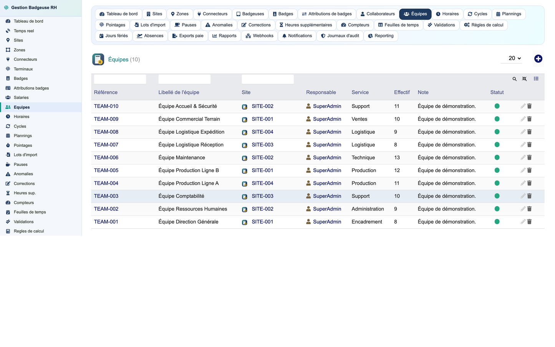Delete TEAM-008 with the trash icon
The width and height of the screenshot is (555, 347).
529,132
